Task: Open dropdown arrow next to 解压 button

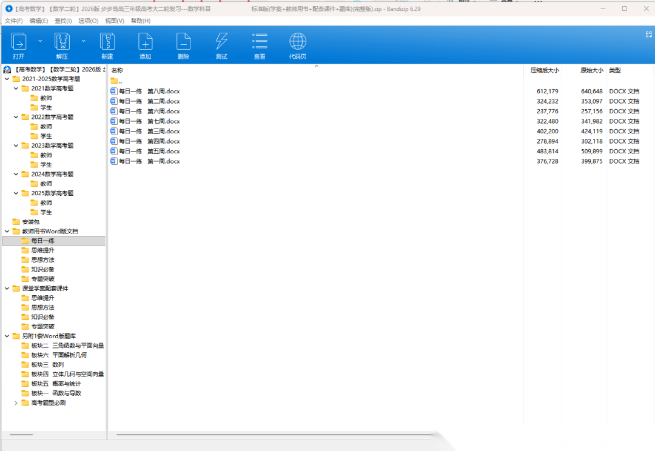Action: [x=84, y=41]
